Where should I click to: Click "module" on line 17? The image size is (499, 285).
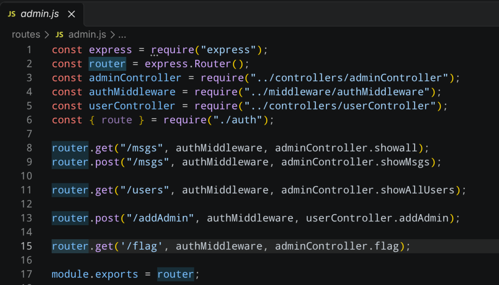[x=70, y=274]
